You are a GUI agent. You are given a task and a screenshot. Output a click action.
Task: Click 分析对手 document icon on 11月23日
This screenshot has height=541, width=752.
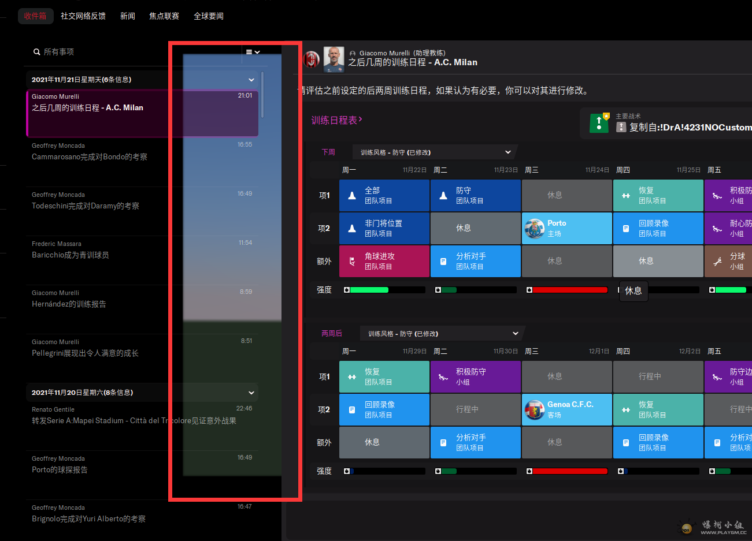point(443,262)
